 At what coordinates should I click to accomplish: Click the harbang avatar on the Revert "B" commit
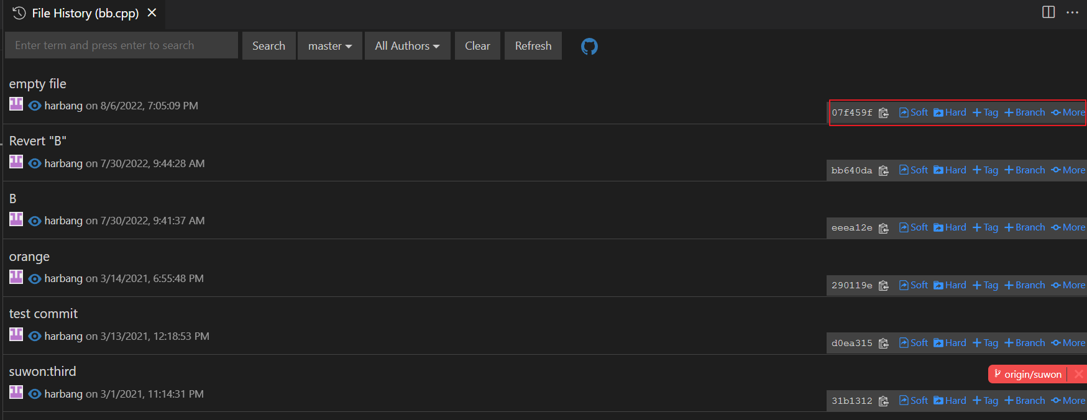pyautogui.click(x=16, y=162)
